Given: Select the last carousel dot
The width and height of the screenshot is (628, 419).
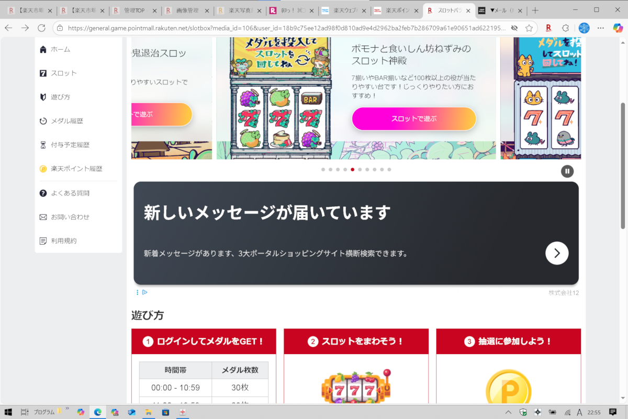Looking at the screenshot, I should point(389,170).
